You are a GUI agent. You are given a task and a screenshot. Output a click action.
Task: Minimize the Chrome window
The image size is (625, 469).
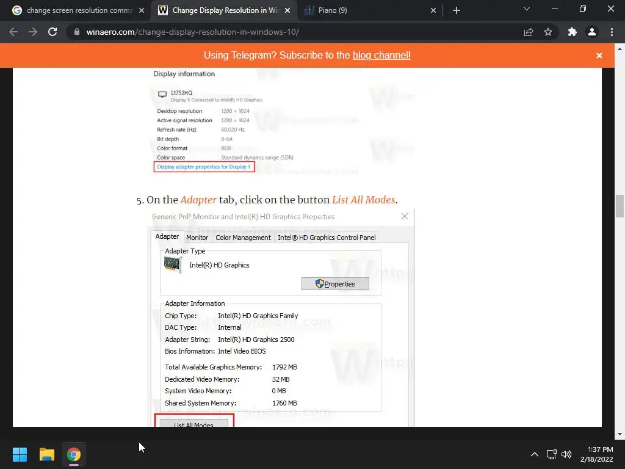coord(554,9)
